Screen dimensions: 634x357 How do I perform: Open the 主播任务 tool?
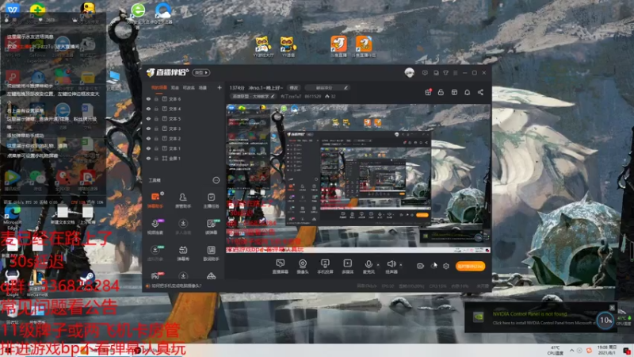click(211, 201)
